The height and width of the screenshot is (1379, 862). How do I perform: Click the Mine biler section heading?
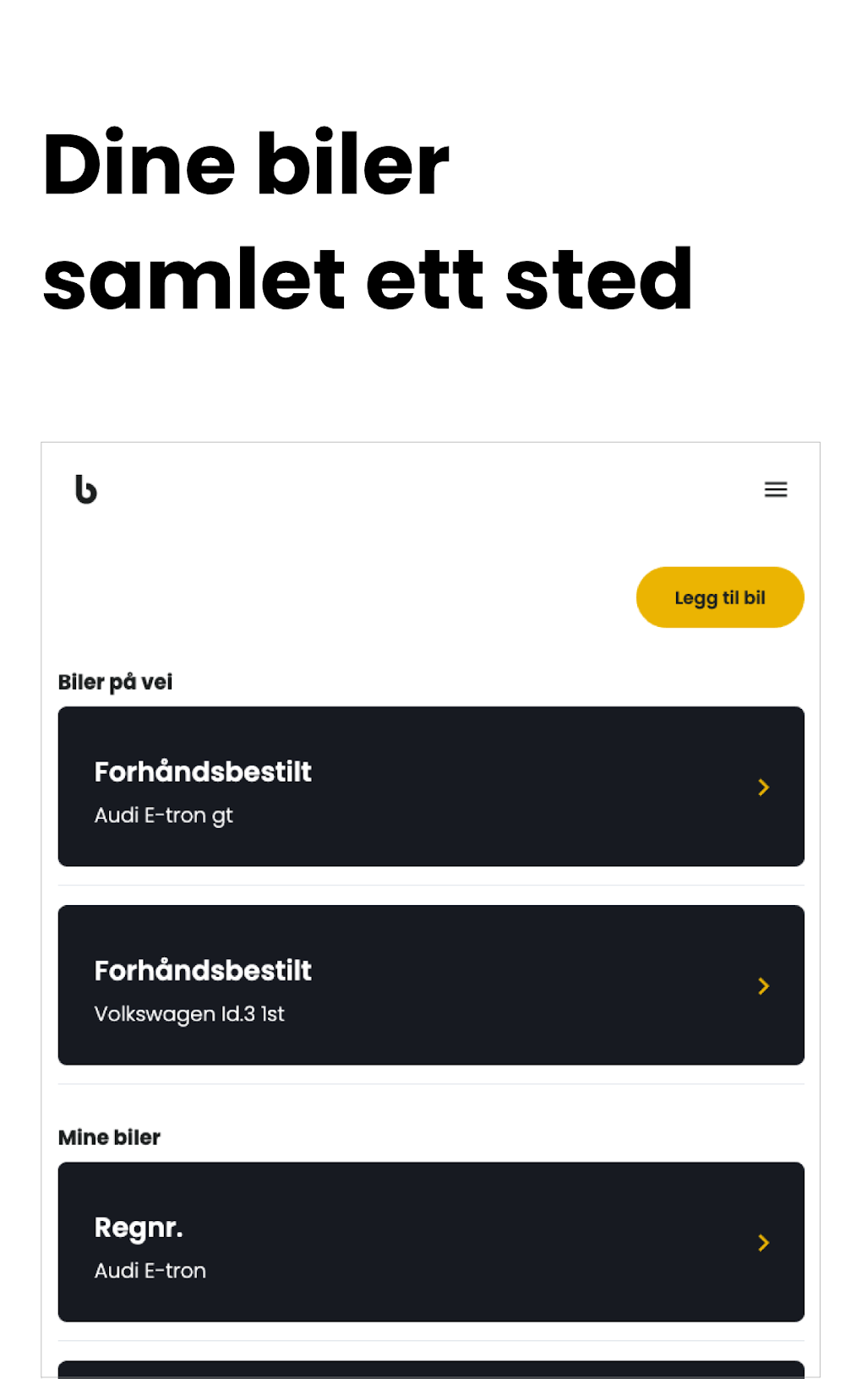pyautogui.click(x=109, y=1137)
